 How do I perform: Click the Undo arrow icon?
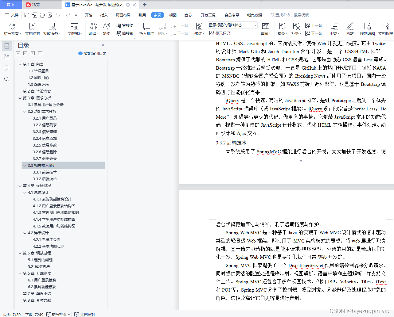[x=58, y=15]
